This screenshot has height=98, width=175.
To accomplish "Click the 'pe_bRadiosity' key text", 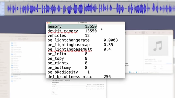I will coord(63,72).
